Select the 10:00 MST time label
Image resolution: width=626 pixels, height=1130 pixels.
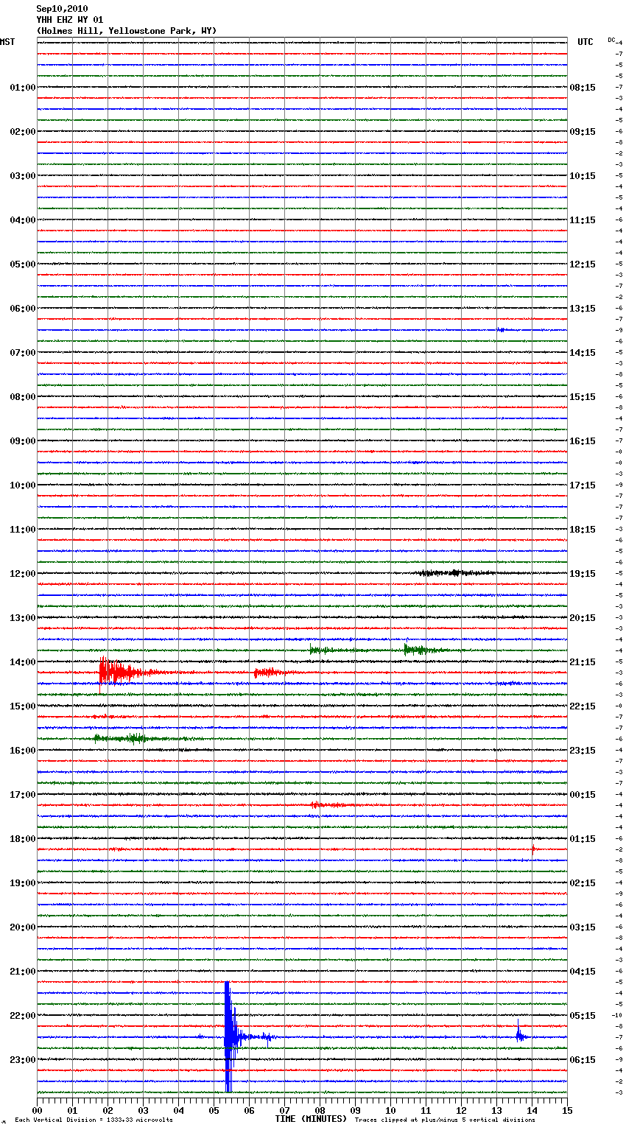[x=22, y=485]
